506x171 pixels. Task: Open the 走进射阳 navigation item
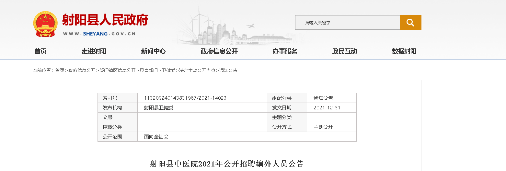(94, 51)
